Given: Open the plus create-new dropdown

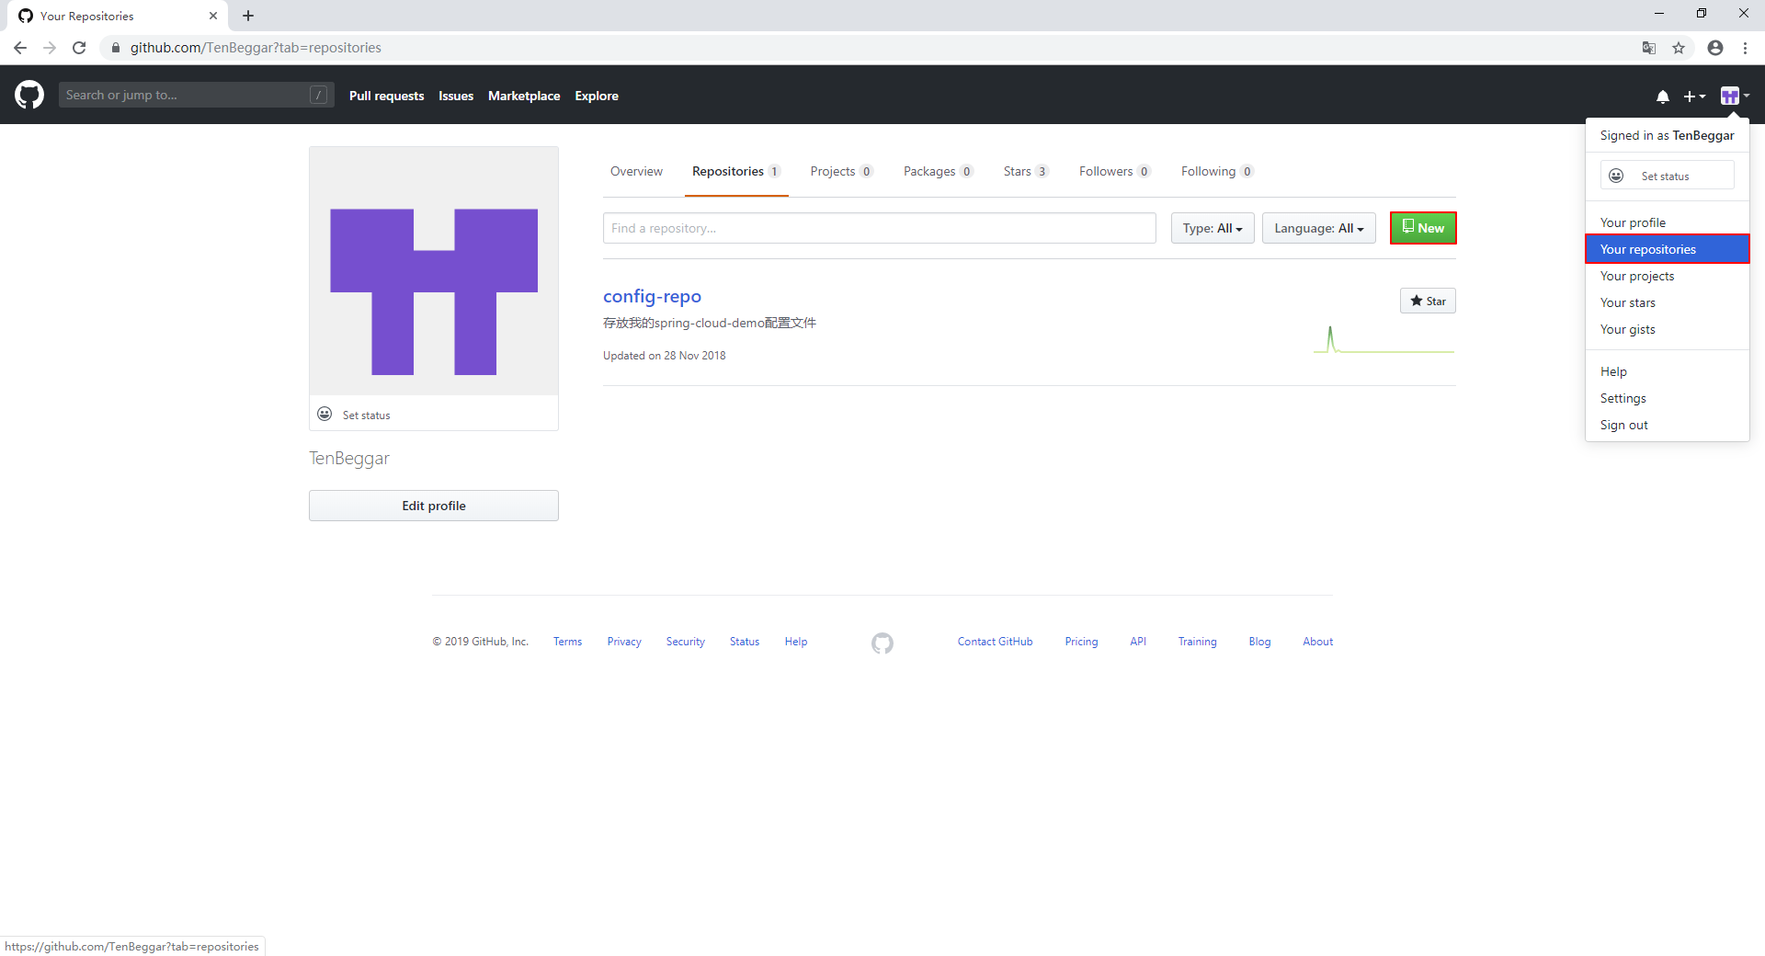Looking at the screenshot, I should [x=1693, y=97].
